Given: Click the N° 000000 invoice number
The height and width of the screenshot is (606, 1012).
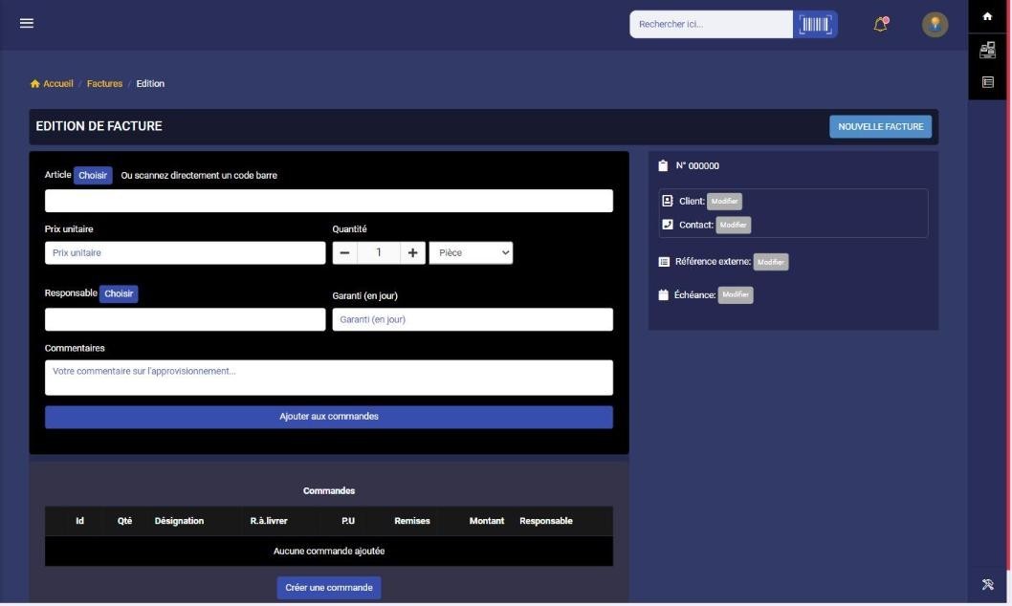Looking at the screenshot, I should [x=697, y=165].
